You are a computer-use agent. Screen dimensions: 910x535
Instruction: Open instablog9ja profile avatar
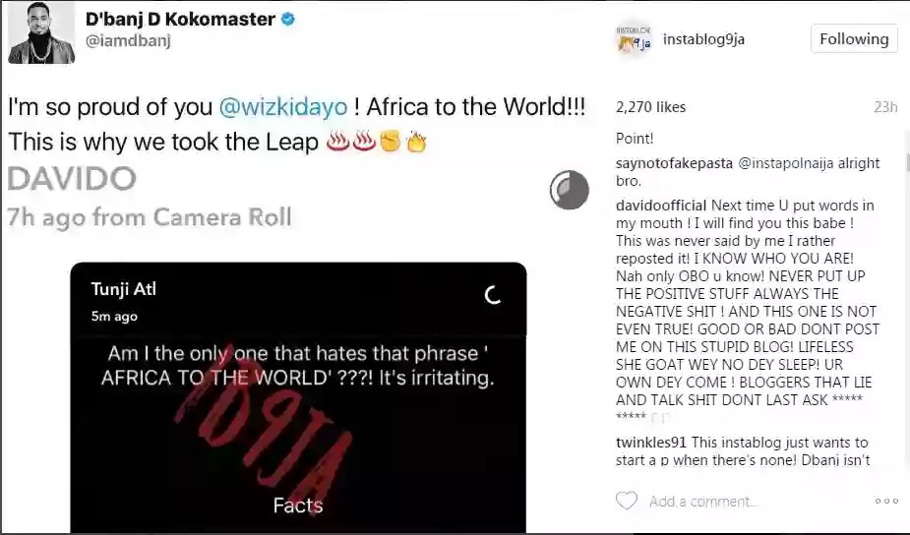click(634, 39)
